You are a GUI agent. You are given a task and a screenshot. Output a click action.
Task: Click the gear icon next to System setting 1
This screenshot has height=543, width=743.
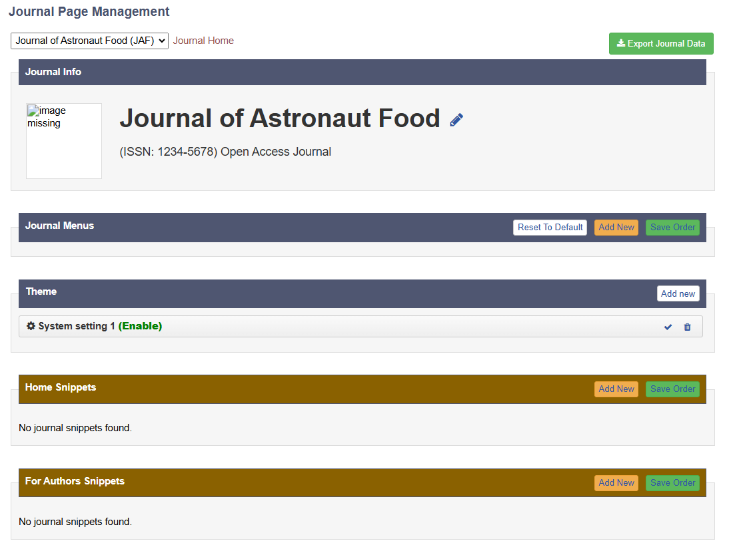[x=31, y=326]
